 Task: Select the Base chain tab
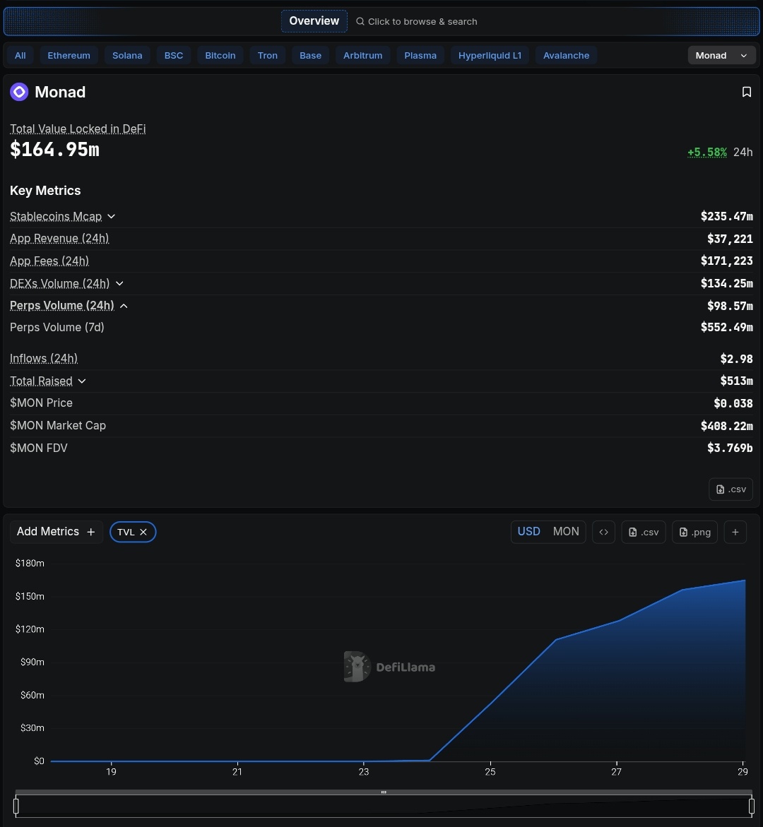pyautogui.click(x=310, y=55)
